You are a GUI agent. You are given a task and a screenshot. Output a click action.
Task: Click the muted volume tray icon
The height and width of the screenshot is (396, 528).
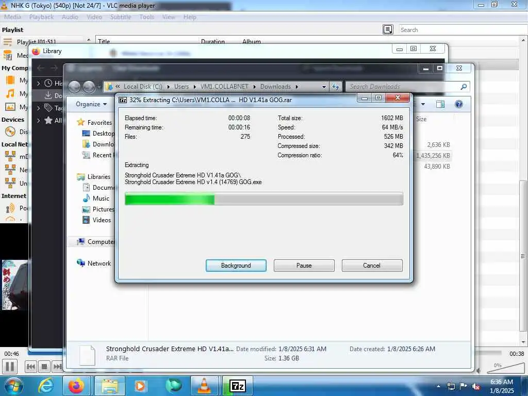[x=476, y=387]
